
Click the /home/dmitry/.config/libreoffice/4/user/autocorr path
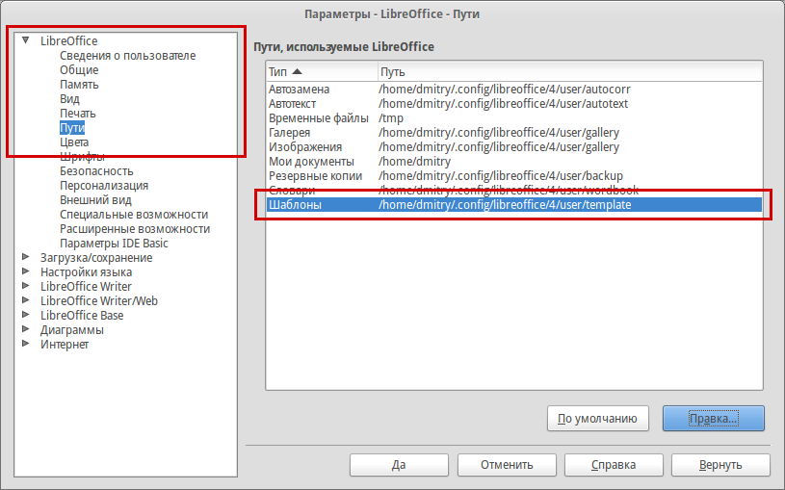coord(504,90)
